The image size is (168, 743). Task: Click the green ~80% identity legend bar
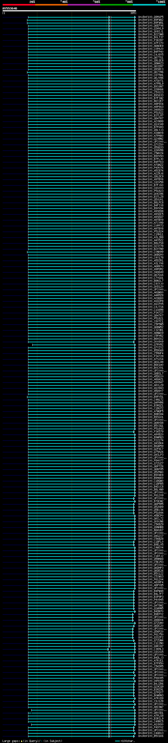117,5
